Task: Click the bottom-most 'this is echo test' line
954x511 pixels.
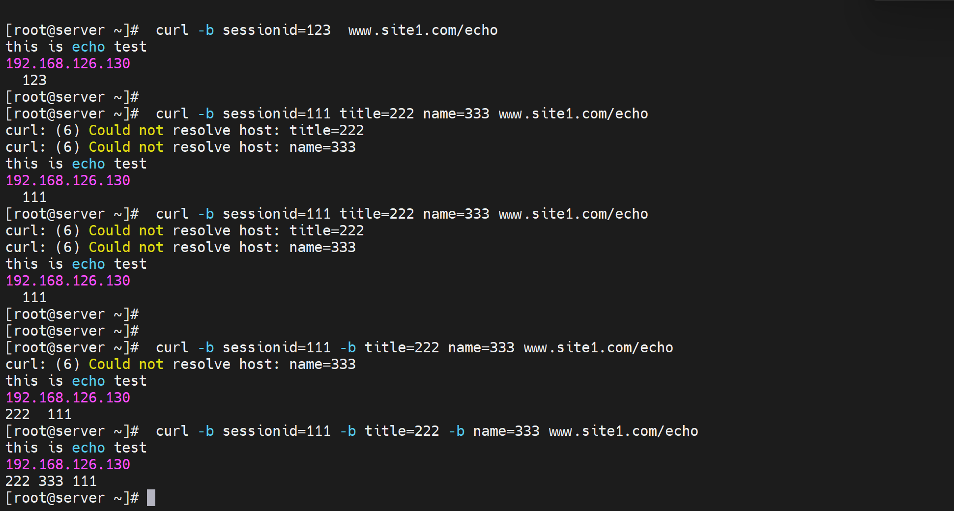Action: [76, 448]
